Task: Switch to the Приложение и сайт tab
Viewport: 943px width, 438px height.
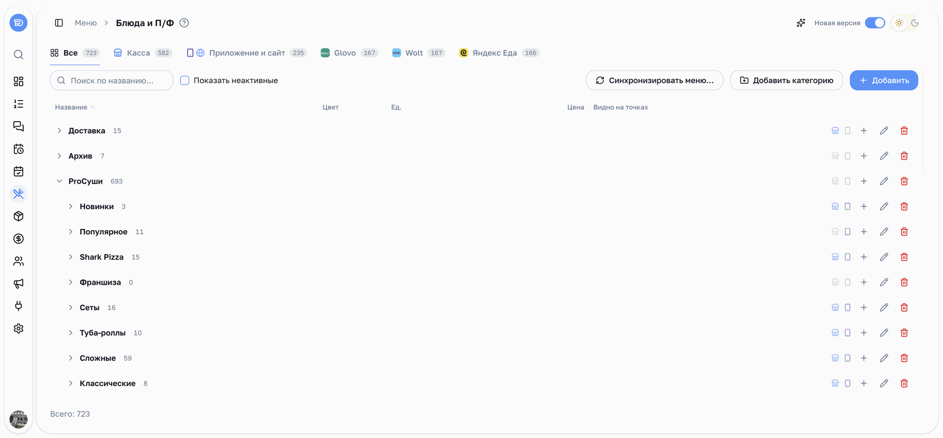Action: (247, 53)
